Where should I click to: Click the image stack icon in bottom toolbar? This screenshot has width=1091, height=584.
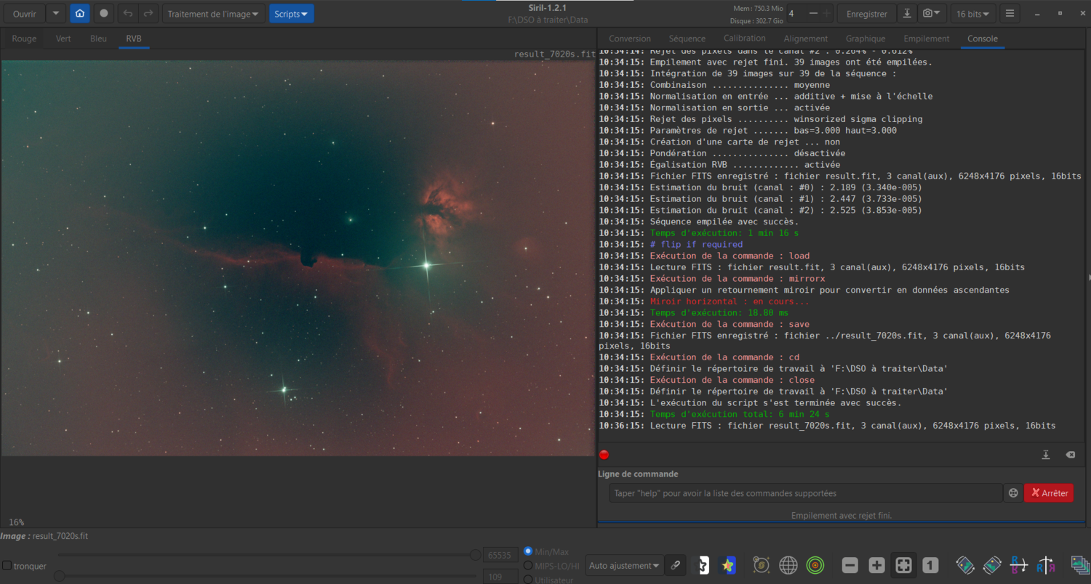(1080, 565)
